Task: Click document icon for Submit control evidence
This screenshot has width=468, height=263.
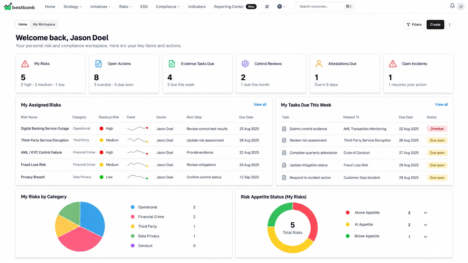Action: pyautogui.click(x=284, y=129)
